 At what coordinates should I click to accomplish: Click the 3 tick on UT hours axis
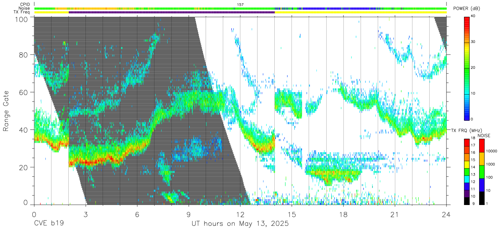click(85, 215)
